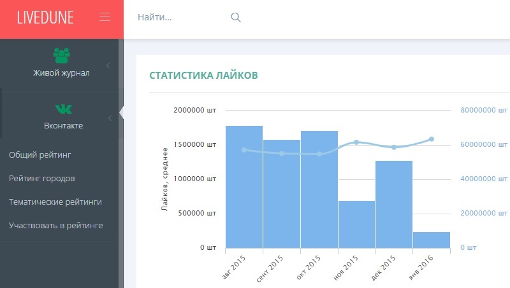Click the 80000000 шт right axis label

tap(484, 110)
